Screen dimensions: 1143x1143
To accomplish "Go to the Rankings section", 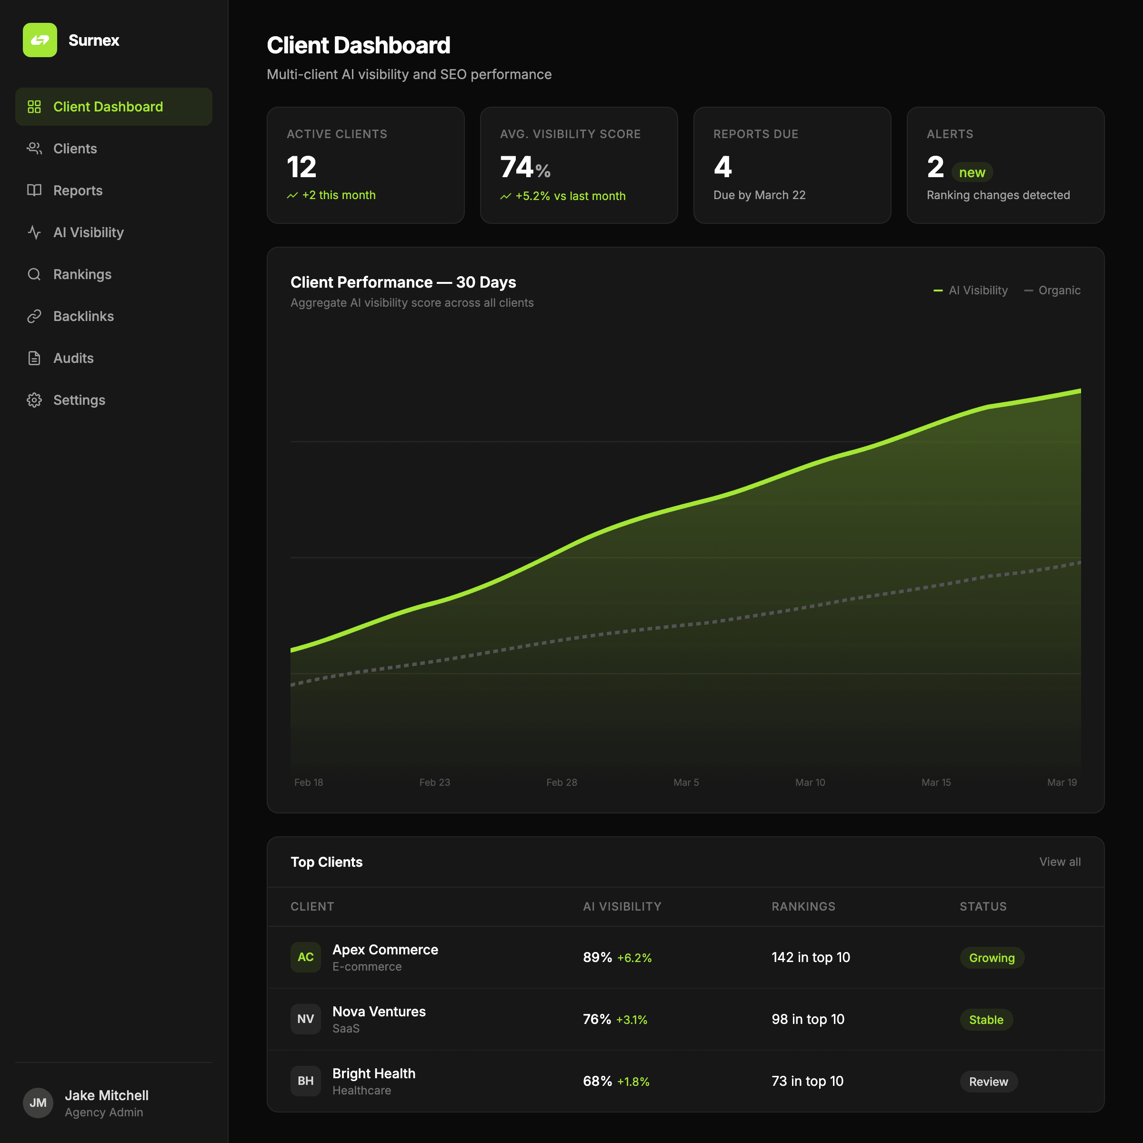I will click(x=82, y=274).
